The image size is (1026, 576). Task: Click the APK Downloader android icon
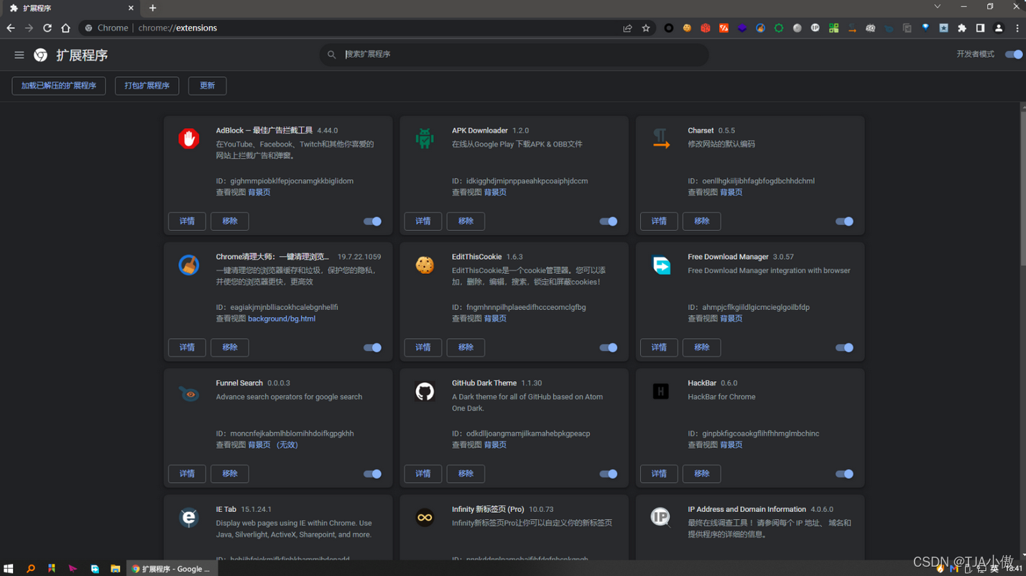pyautogui.click(x=425, y=139)
